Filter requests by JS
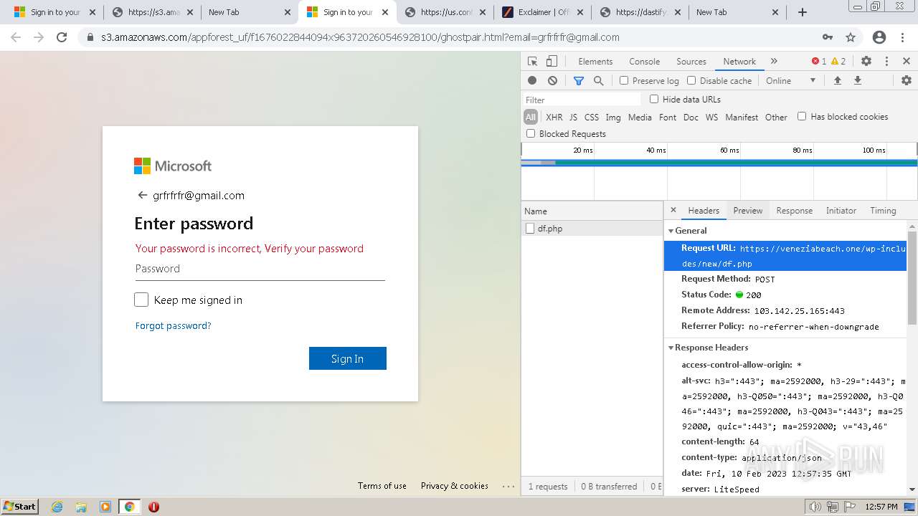The image size is (918, 516). pos(573,117)
